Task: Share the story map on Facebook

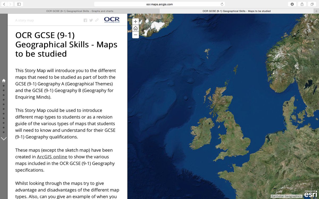Action: [x=85, y=20]
